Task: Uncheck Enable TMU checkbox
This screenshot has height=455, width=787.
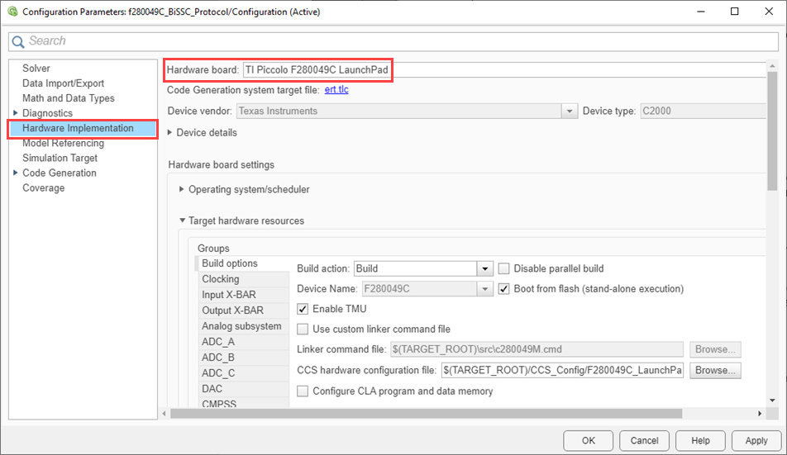Action: pos(303,309)
